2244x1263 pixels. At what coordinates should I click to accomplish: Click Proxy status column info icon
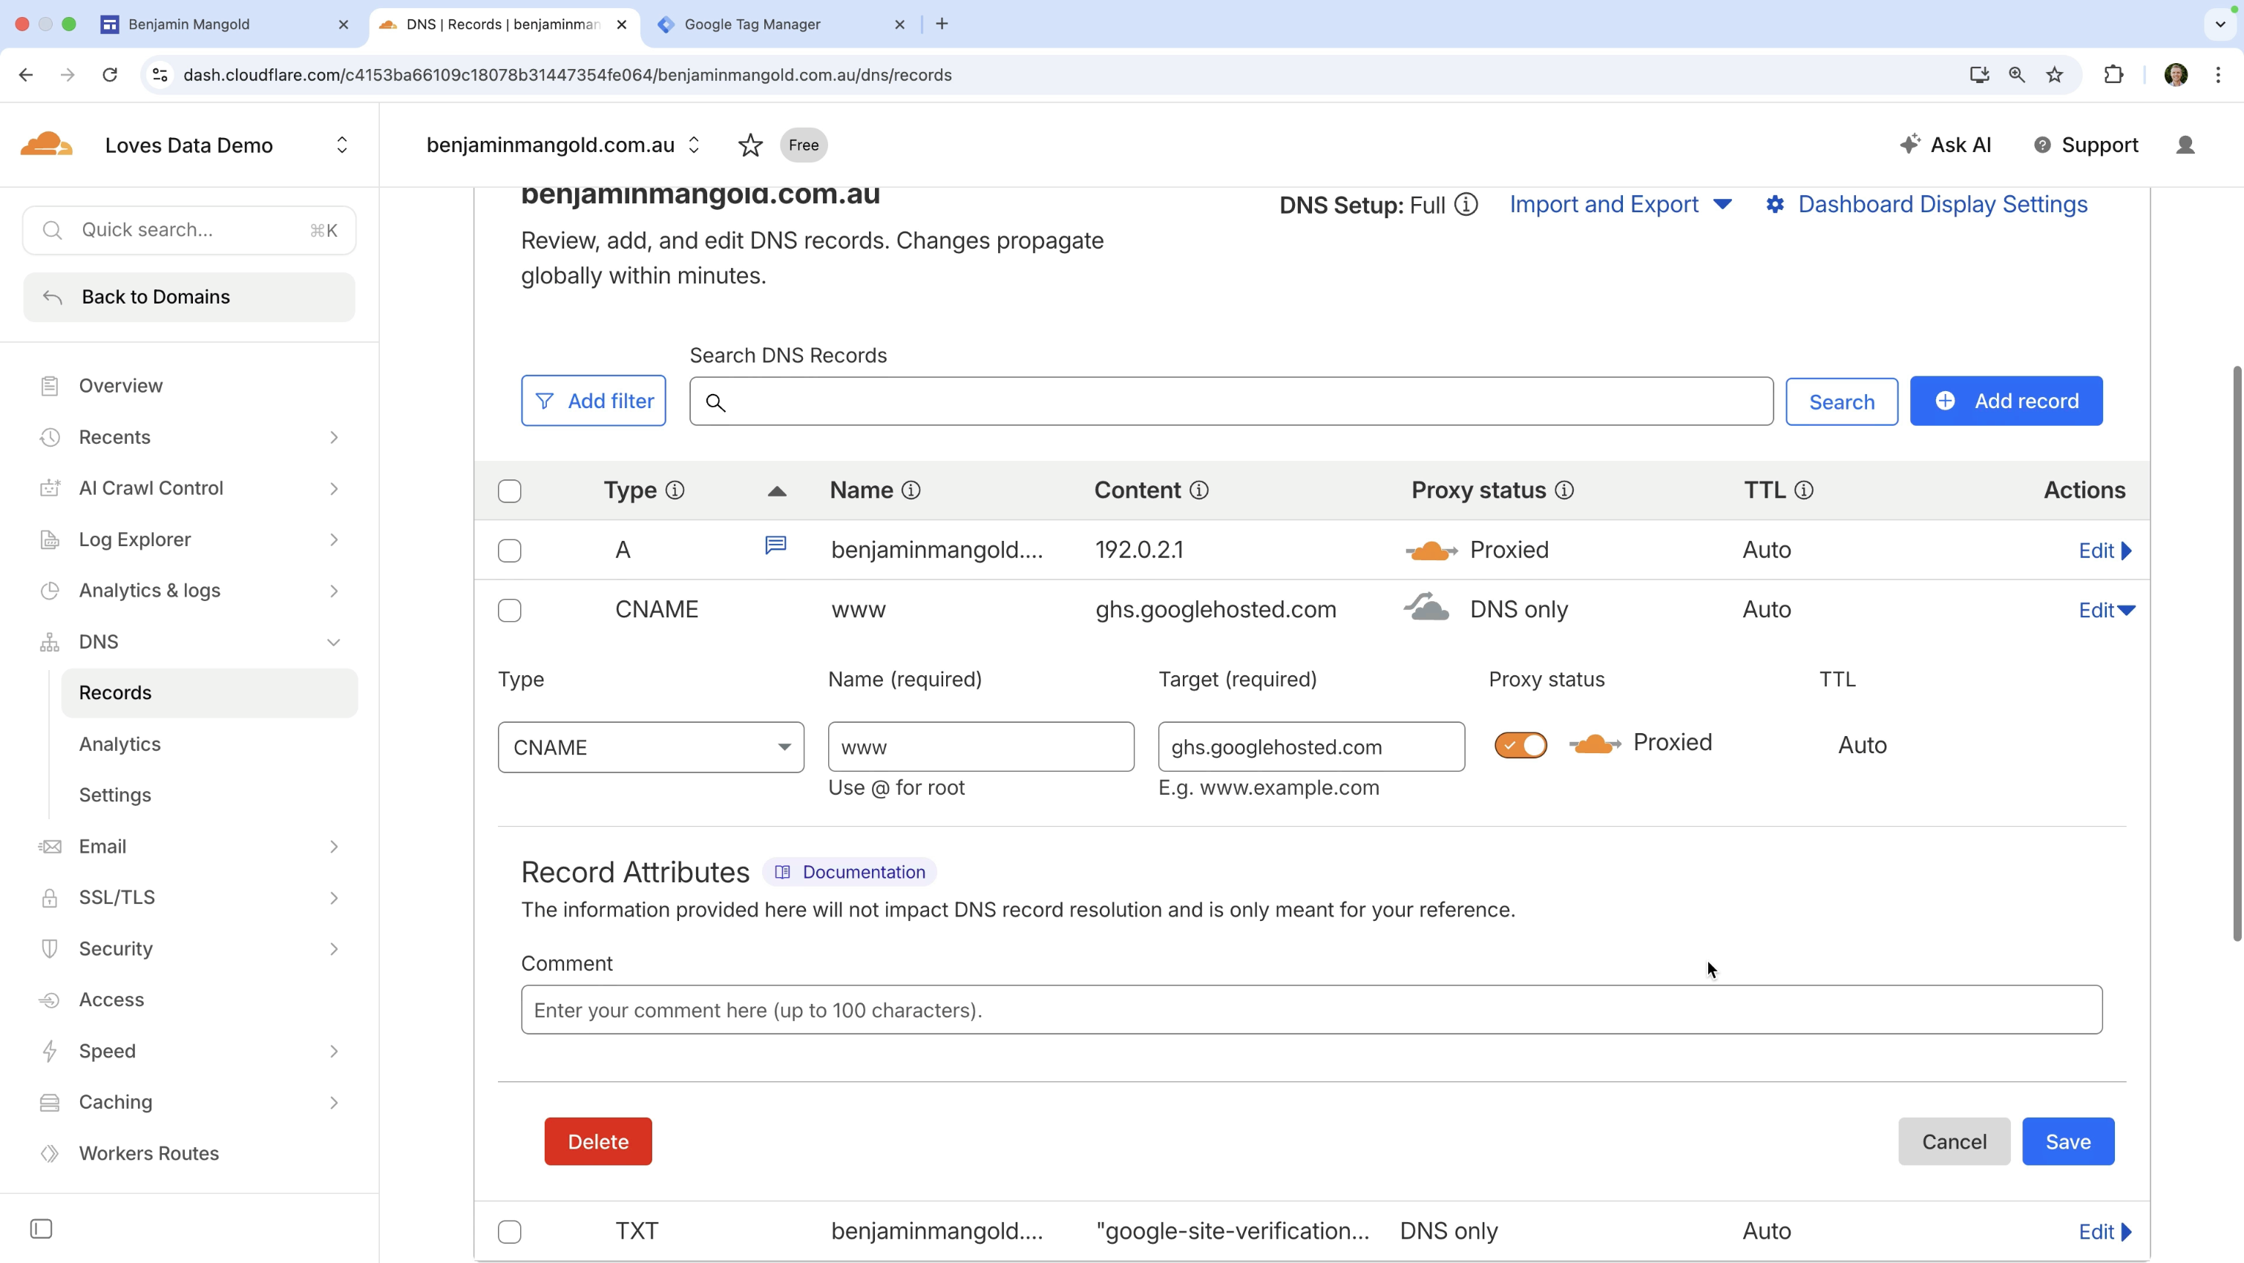pyautogui.click(x=1564, y=491)
